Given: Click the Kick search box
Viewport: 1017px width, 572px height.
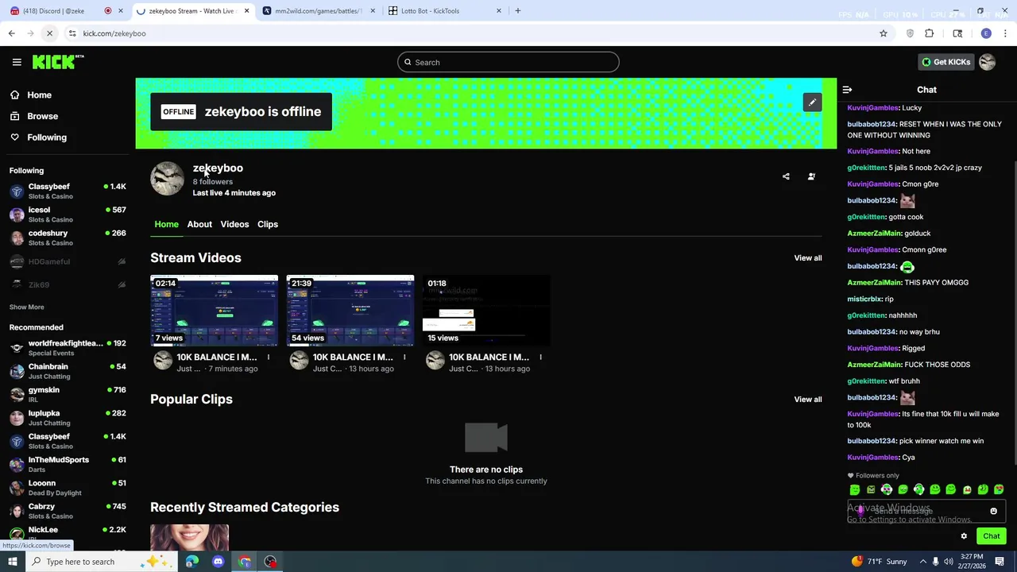Looking at the screenshot, I should [508, 62].
